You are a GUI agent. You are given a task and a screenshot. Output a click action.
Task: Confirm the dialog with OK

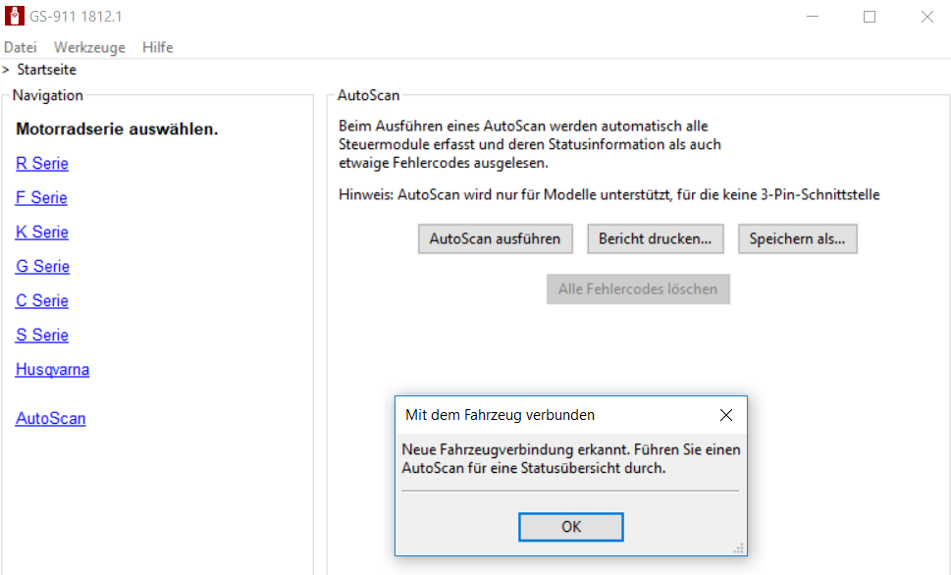point(571,527)
